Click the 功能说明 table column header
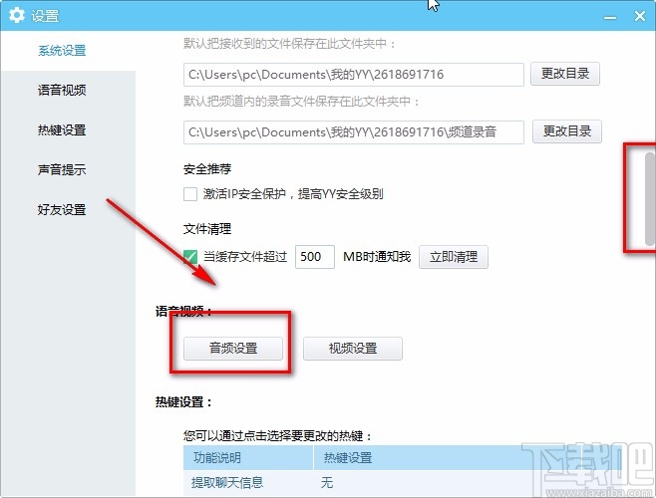Screen dimensions: 656x498 (248, 457)
